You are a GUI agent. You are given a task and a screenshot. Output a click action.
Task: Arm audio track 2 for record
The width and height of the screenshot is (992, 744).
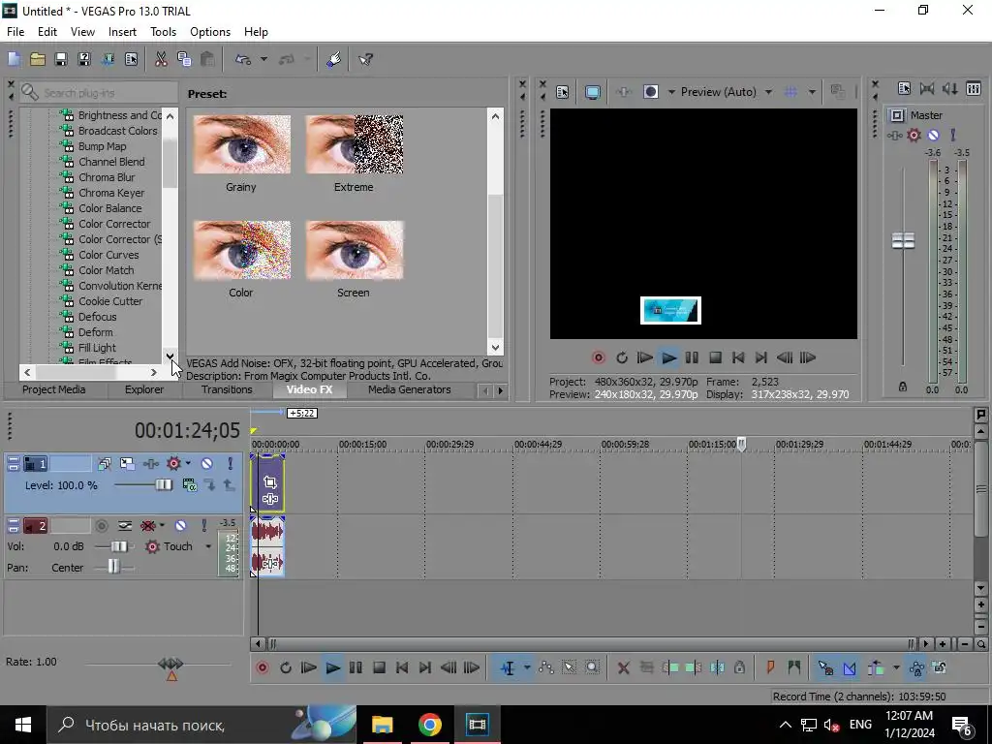click(101, 526)
